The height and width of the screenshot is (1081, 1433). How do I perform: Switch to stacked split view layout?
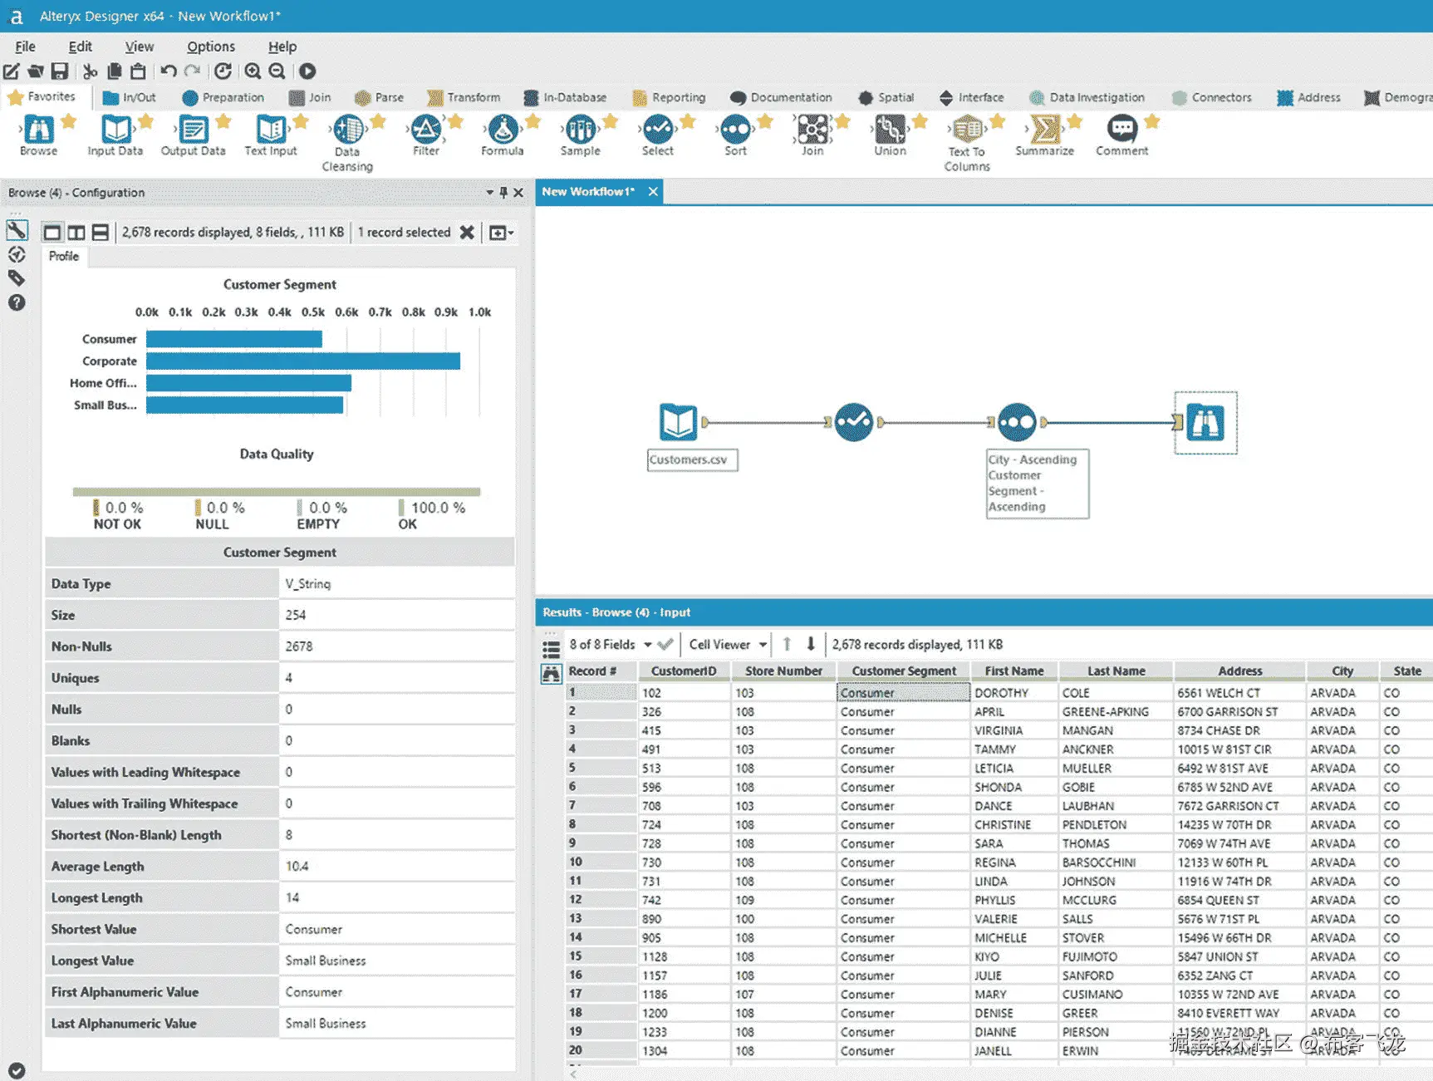pos(101,233)
